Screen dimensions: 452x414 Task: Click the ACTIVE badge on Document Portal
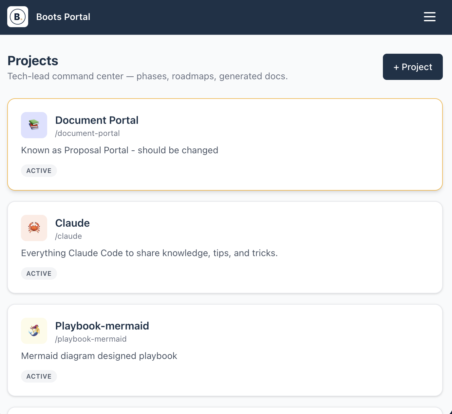[39, 171]
